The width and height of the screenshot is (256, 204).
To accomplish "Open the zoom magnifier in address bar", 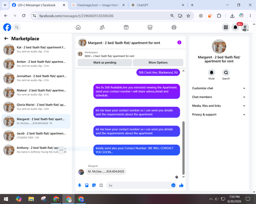I will click(x=172, y=16).
